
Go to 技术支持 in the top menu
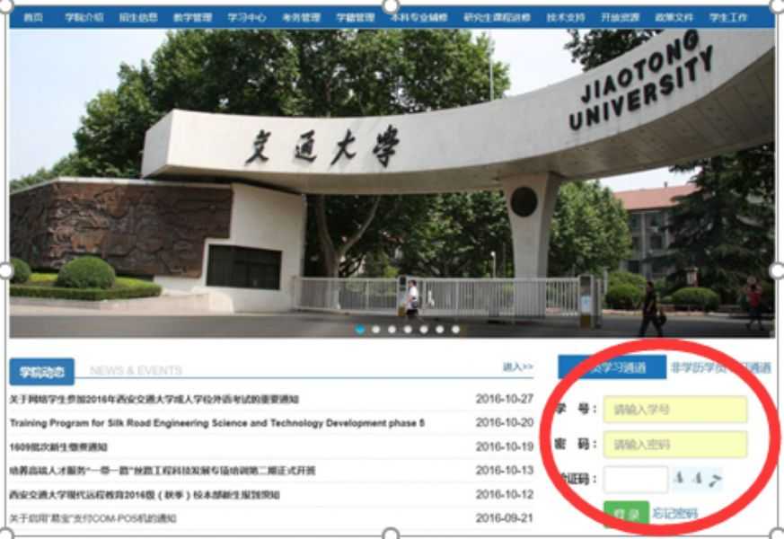click(x=566, y=17)
